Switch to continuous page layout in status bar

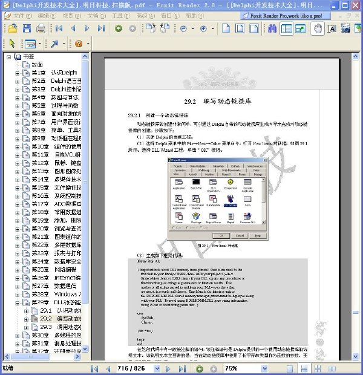click(304, 368)
